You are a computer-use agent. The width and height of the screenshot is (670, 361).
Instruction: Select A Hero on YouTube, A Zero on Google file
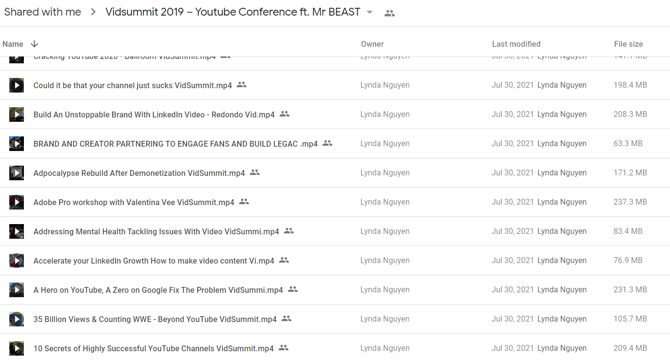pyautogui.click(x=158, y=290)
